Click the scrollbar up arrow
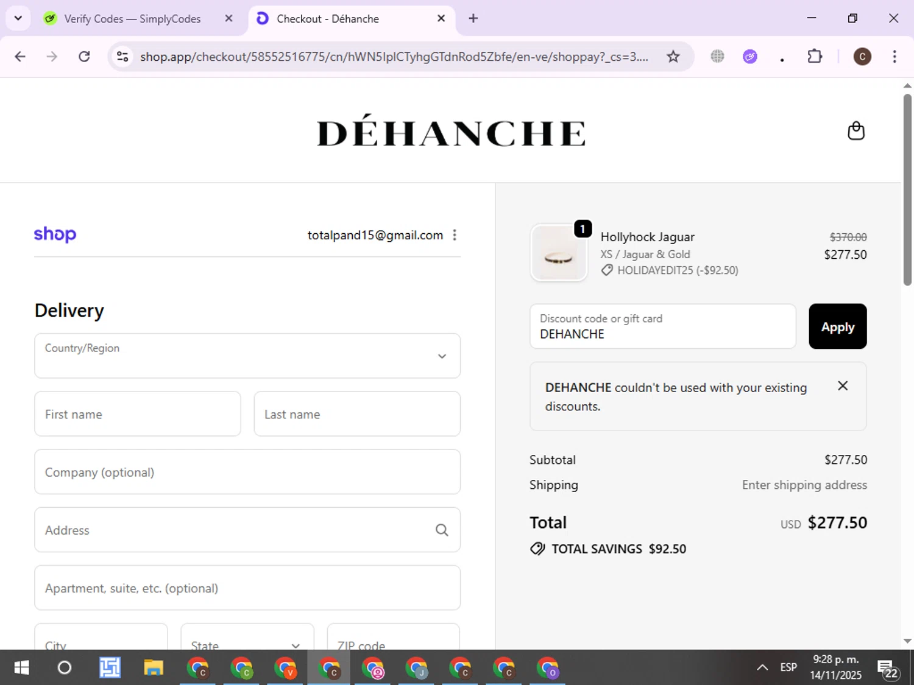 coord(907,86)
